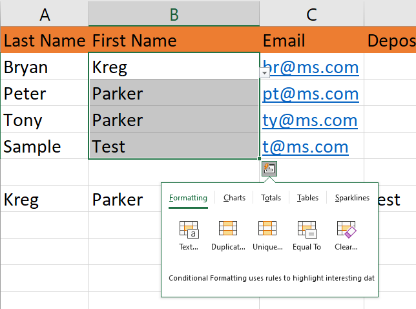
Task: Click the Quick Analysis button icon
Action: pos(269,168)
